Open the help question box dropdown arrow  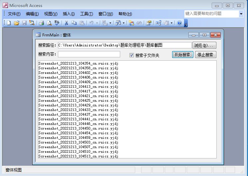(x=241, y=14)
